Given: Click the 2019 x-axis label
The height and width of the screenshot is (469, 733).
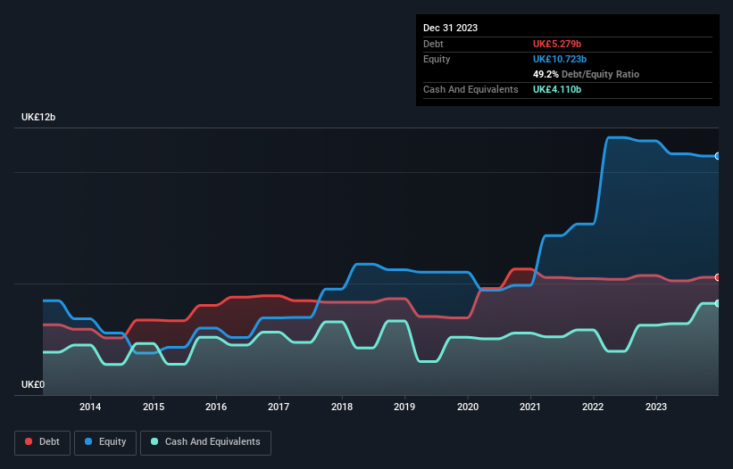Looking at the screenshot, I should point(404,407).
